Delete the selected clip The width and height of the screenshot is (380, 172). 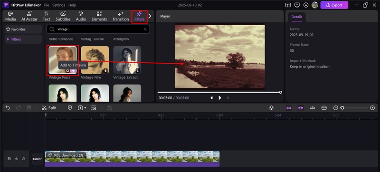point(29,108)
